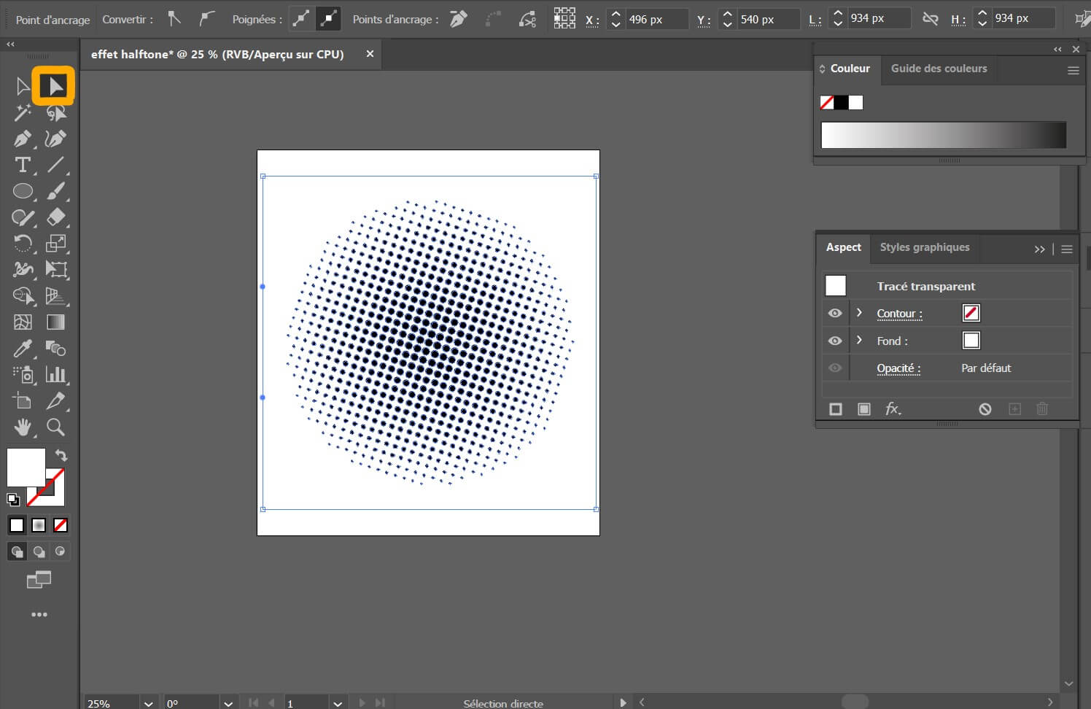Select the Lasso tool
The image size is (1091, 709).
click(x=55, y=112)
